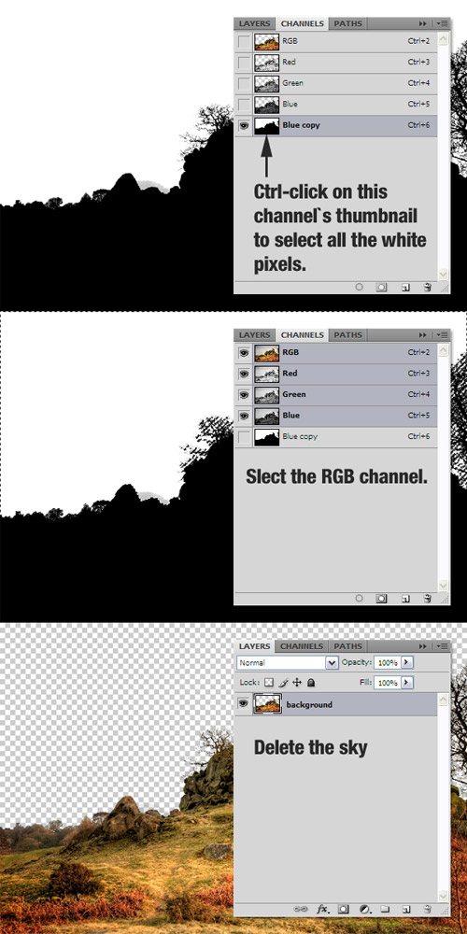
Task: Load channel as selection in the 'Slect the RGB channel' panel
Action: [x=360, y=598]
